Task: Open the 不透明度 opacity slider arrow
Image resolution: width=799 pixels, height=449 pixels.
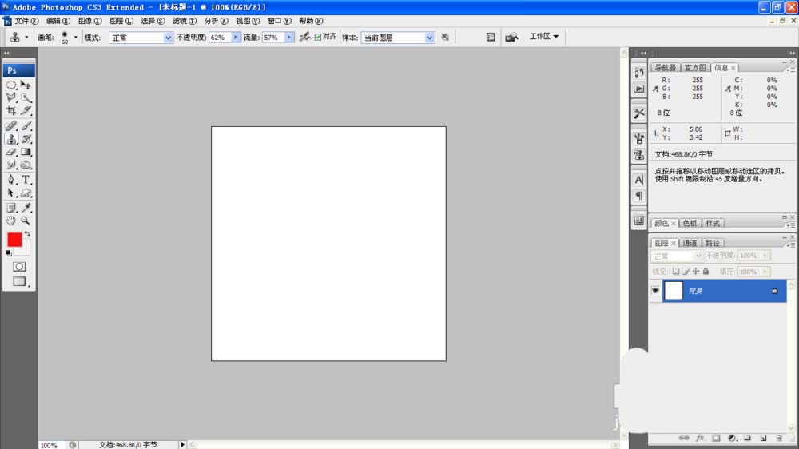Action: (x=236, y=38)
